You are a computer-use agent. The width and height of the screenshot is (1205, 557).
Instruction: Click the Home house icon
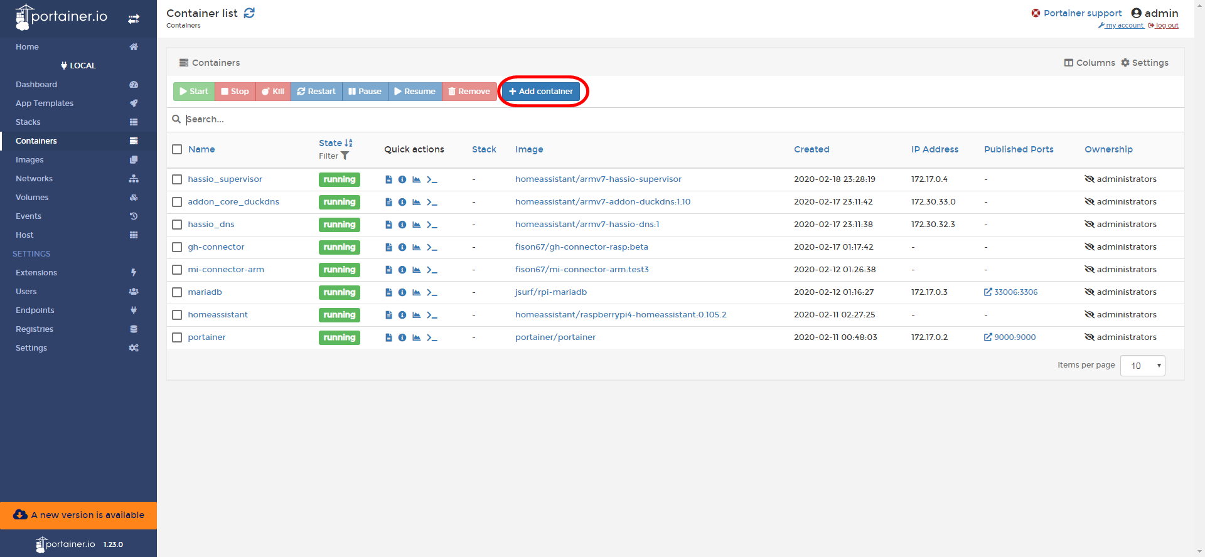[134, 47]
